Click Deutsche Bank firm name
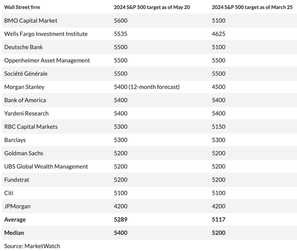297x251 pixels. pyautogui.click(x=23, y=47)
